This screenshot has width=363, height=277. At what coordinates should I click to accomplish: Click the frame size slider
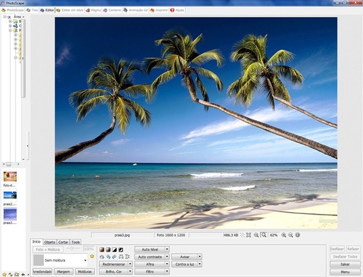(74, 249)
